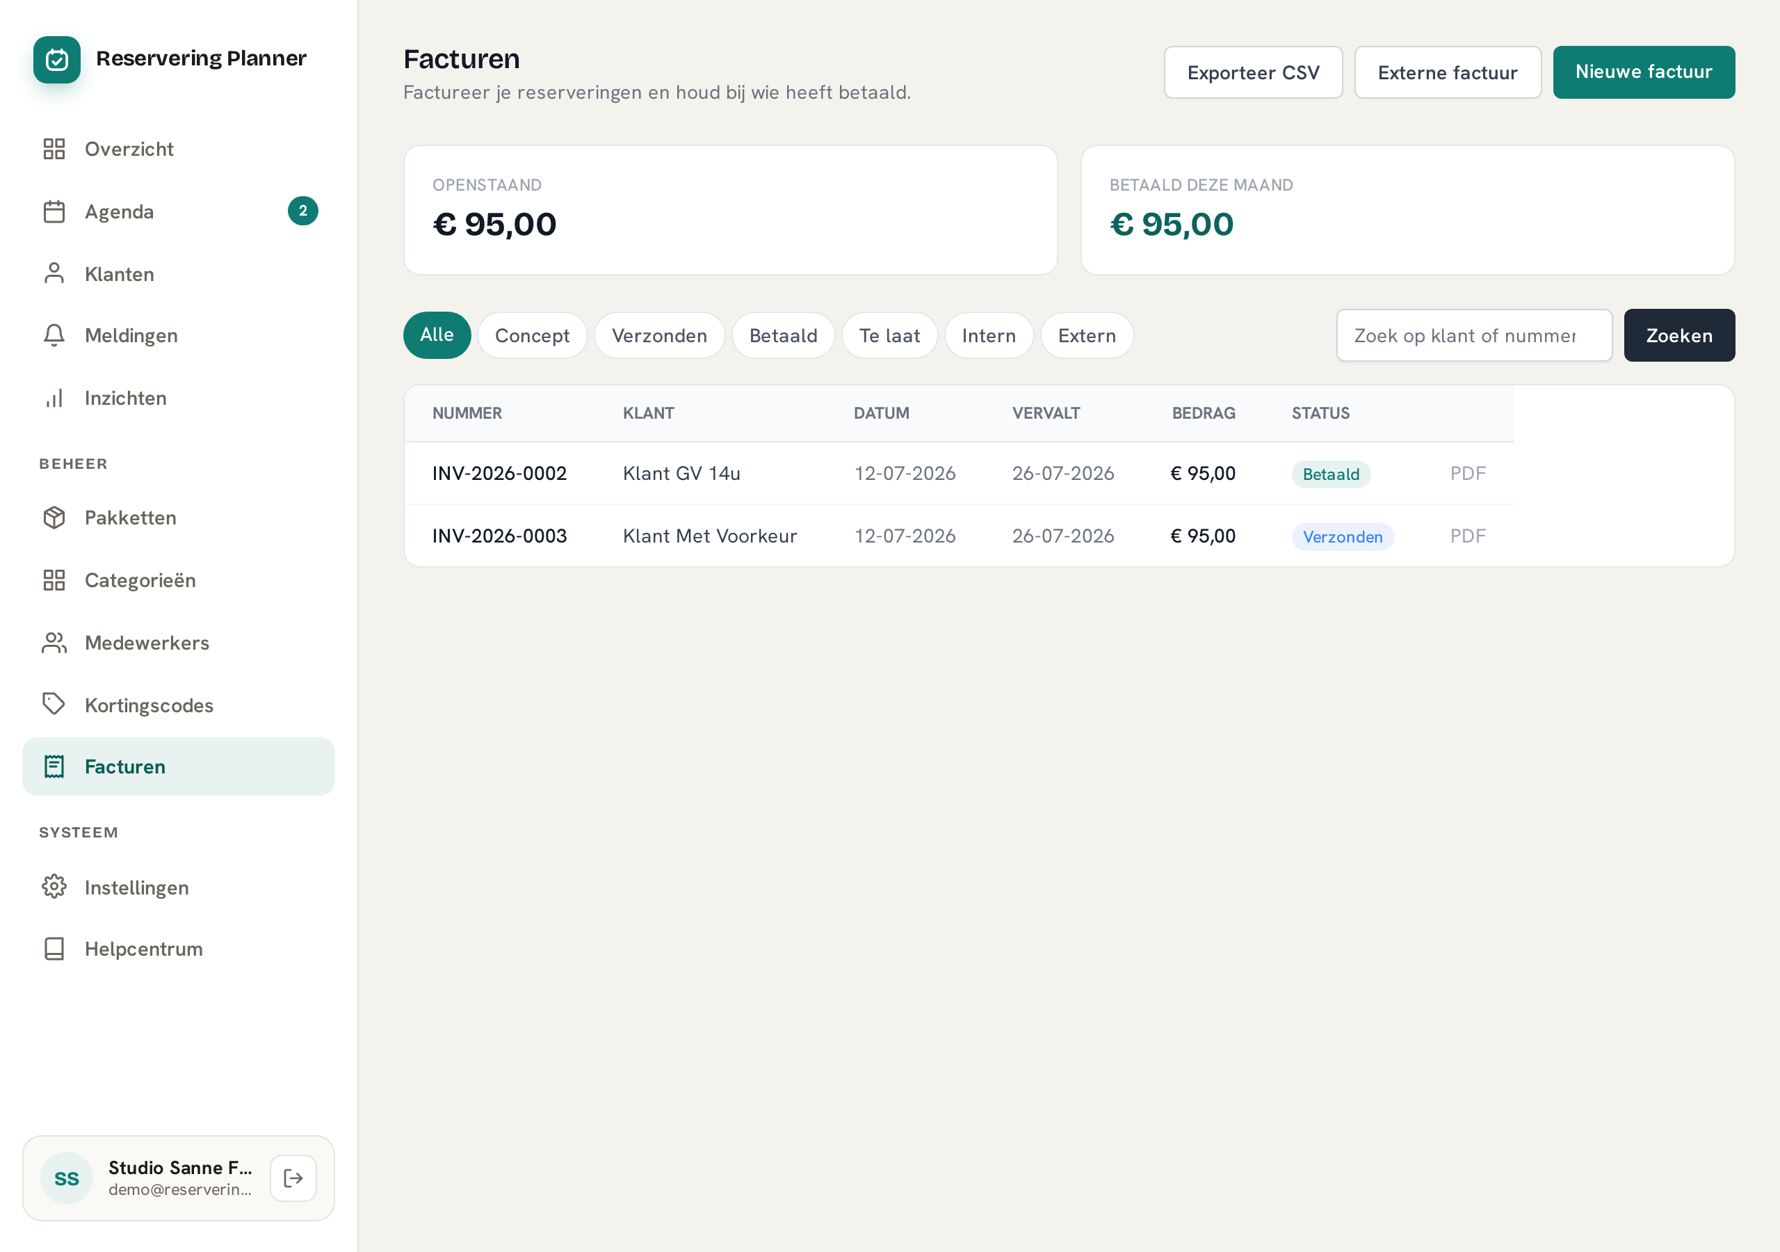
Task: Open Helpcentrum link in sidebar
Action: (x=178, y=949)
